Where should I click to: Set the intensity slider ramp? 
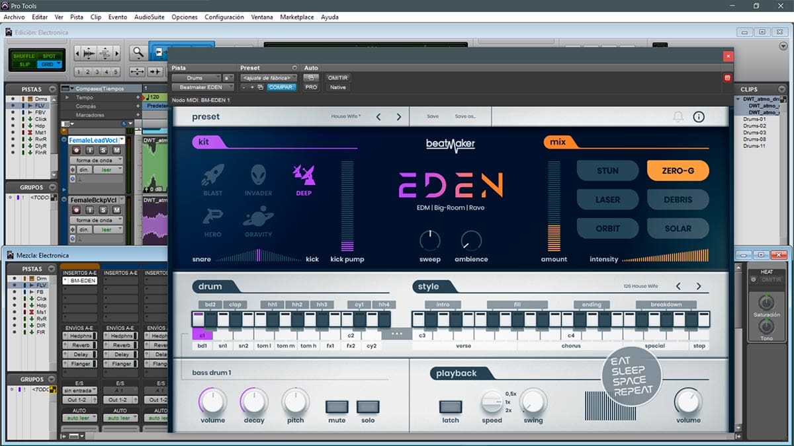point(666,256)
